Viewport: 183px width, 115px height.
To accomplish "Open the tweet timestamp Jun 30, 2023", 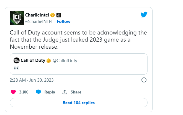I will click(32, 80).
